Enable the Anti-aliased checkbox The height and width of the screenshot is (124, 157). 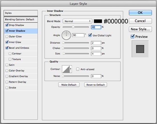point(78,69)
